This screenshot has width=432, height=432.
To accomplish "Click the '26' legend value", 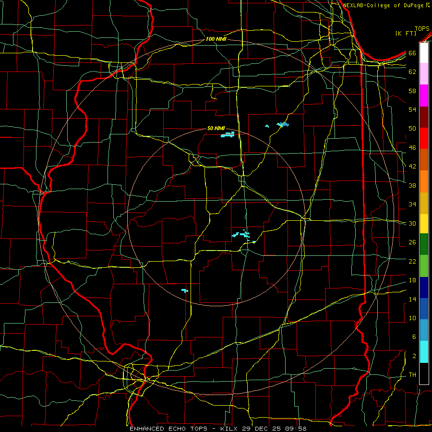I will coord(412,242).
